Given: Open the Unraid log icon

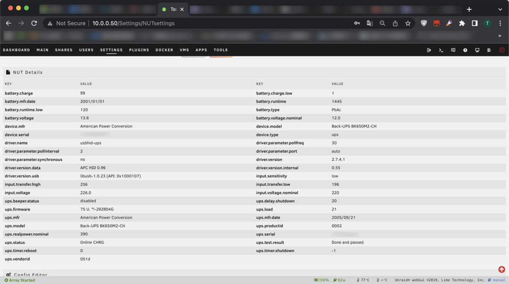Looking at the screenshot, I should (x=489, y=50).
